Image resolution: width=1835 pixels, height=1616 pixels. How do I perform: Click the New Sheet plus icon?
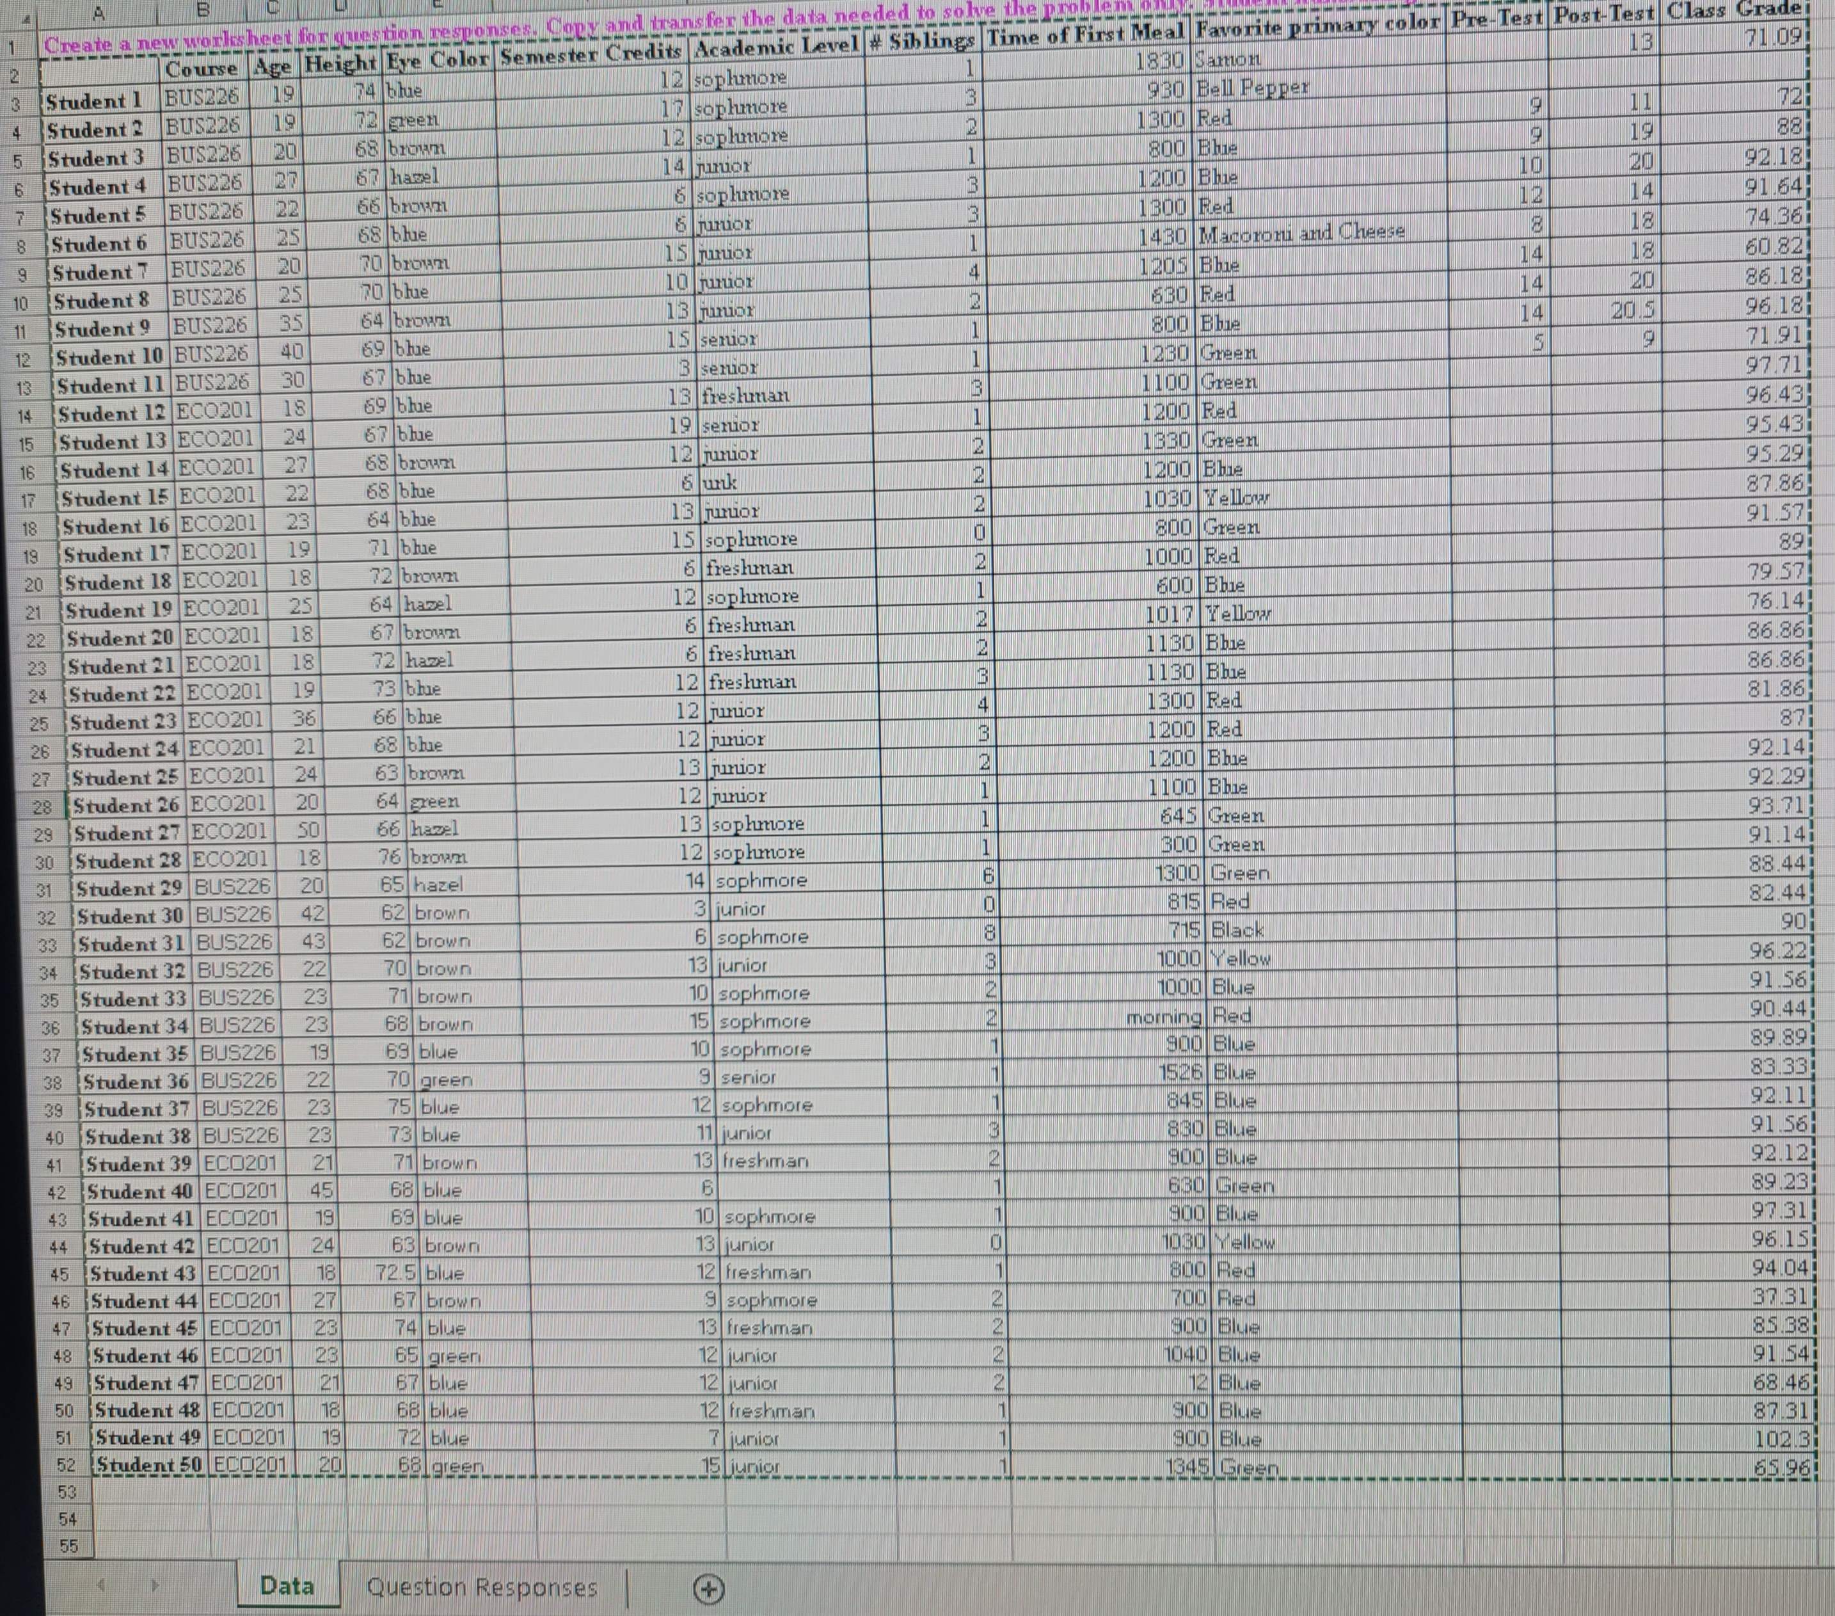pos(708,1589)
